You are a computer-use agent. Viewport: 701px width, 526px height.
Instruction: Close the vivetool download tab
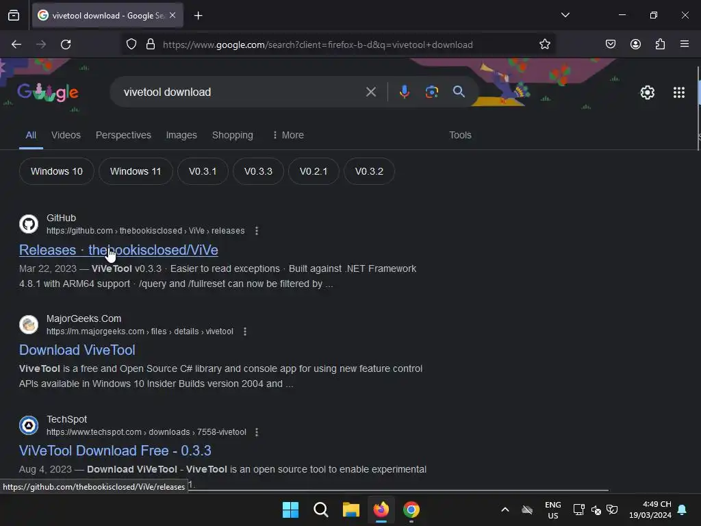coord(173,16)
